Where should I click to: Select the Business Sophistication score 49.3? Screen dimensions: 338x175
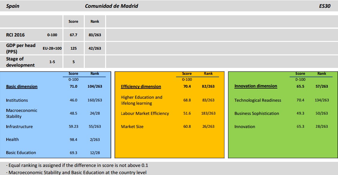(x=300, y=113)
